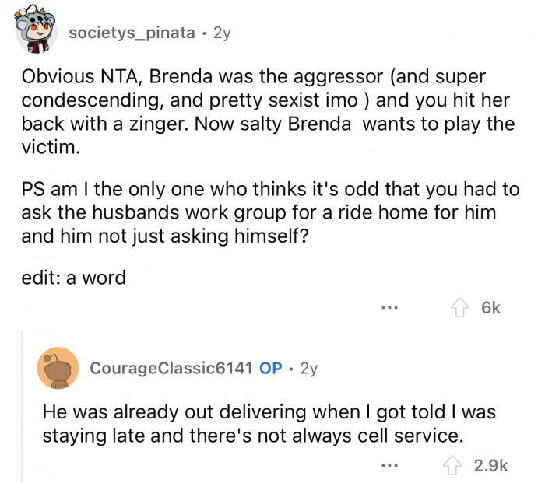Click the reply text about cell service
Screen dimensions: 545x483
tap(269, 424)
